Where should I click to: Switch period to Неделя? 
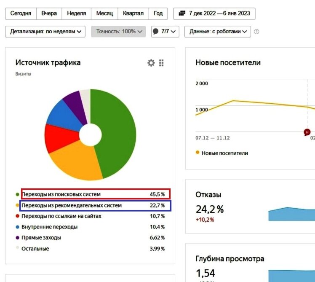77,13
